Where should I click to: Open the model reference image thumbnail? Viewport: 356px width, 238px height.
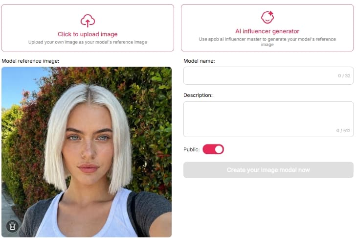pos(87,152)
